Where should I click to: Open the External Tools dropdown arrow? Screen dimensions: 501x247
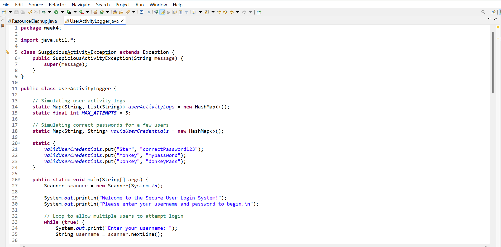click(x=88, y=12)
